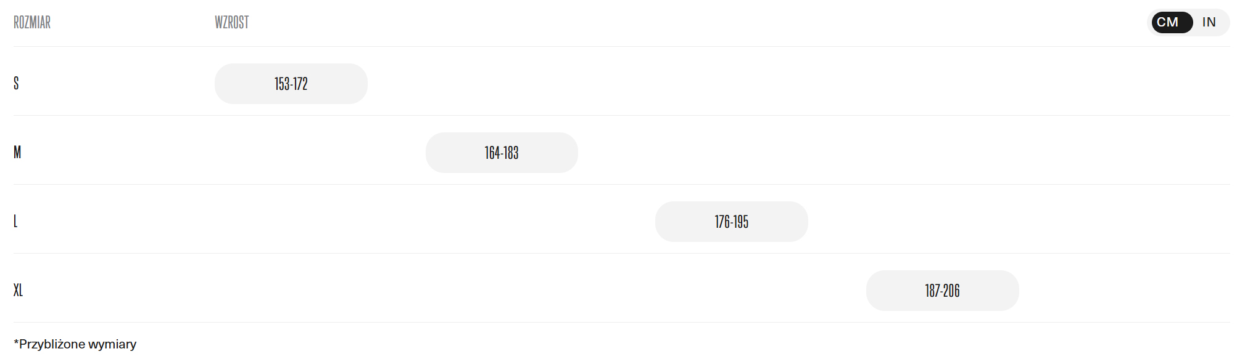Click the ROZMIAR column header
1237x362 pixels.
32,23
